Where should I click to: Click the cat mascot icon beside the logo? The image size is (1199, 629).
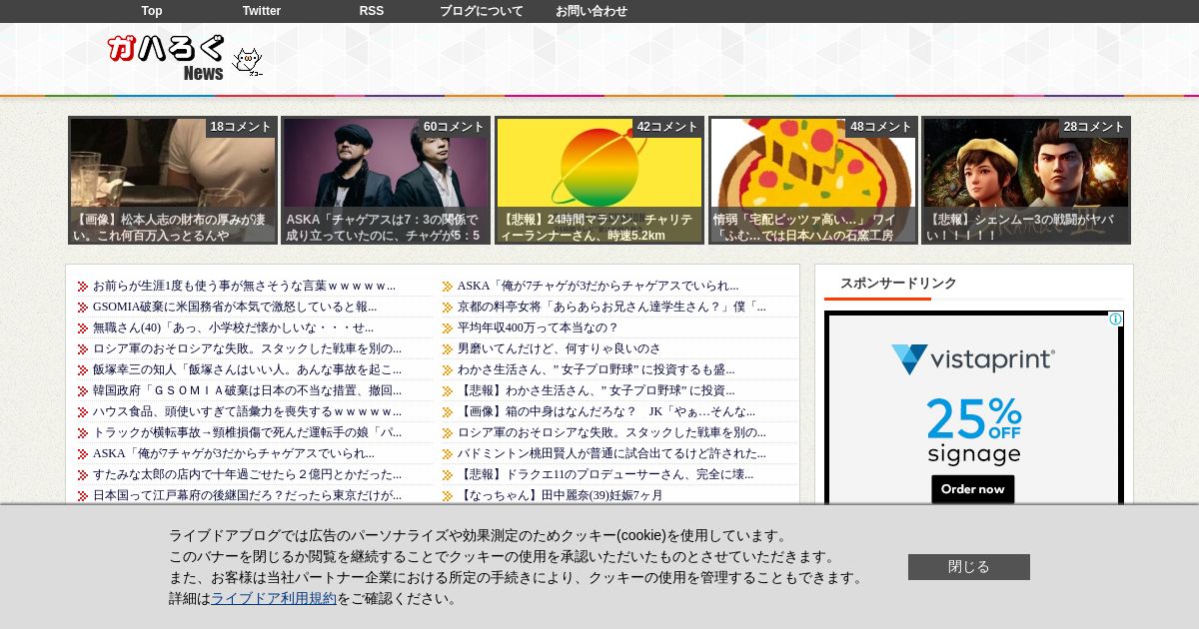click(247, 62)
